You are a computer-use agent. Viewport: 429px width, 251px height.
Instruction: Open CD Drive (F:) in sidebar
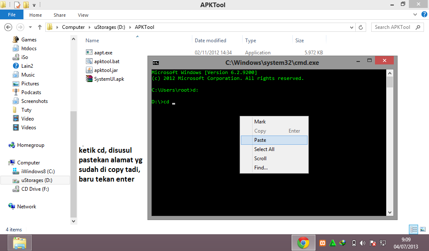click(35, 189)
